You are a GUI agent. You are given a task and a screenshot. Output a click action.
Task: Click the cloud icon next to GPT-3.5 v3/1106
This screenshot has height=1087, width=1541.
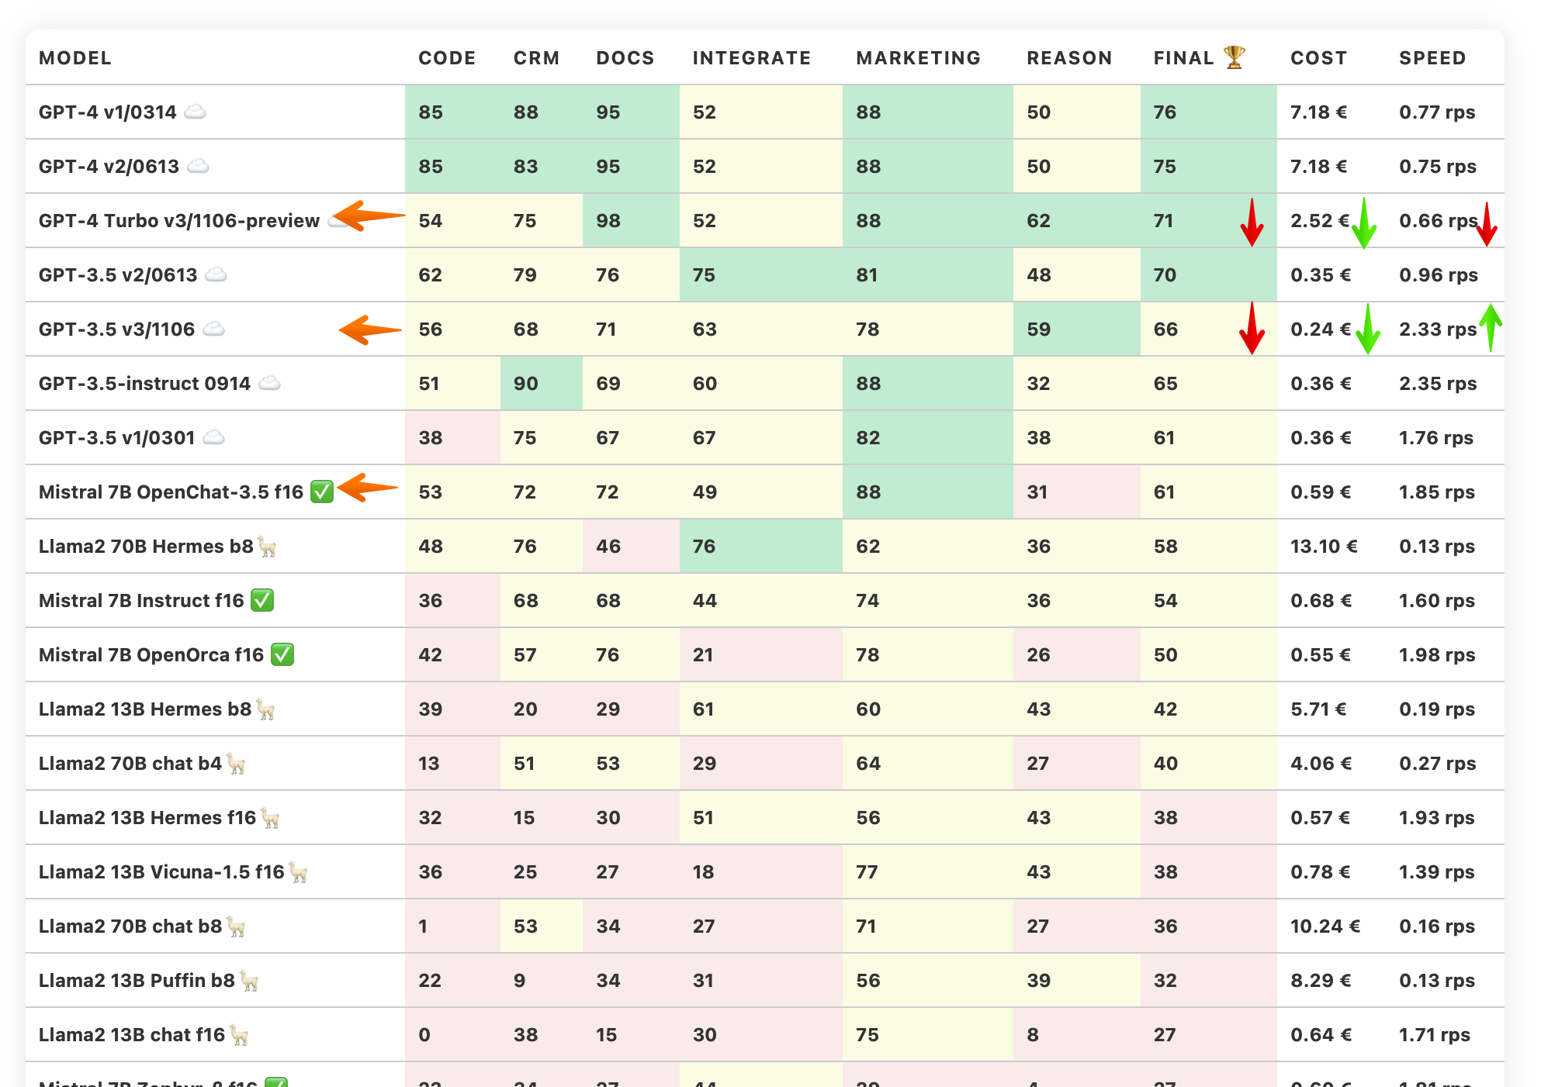click(x=213, y=329)
